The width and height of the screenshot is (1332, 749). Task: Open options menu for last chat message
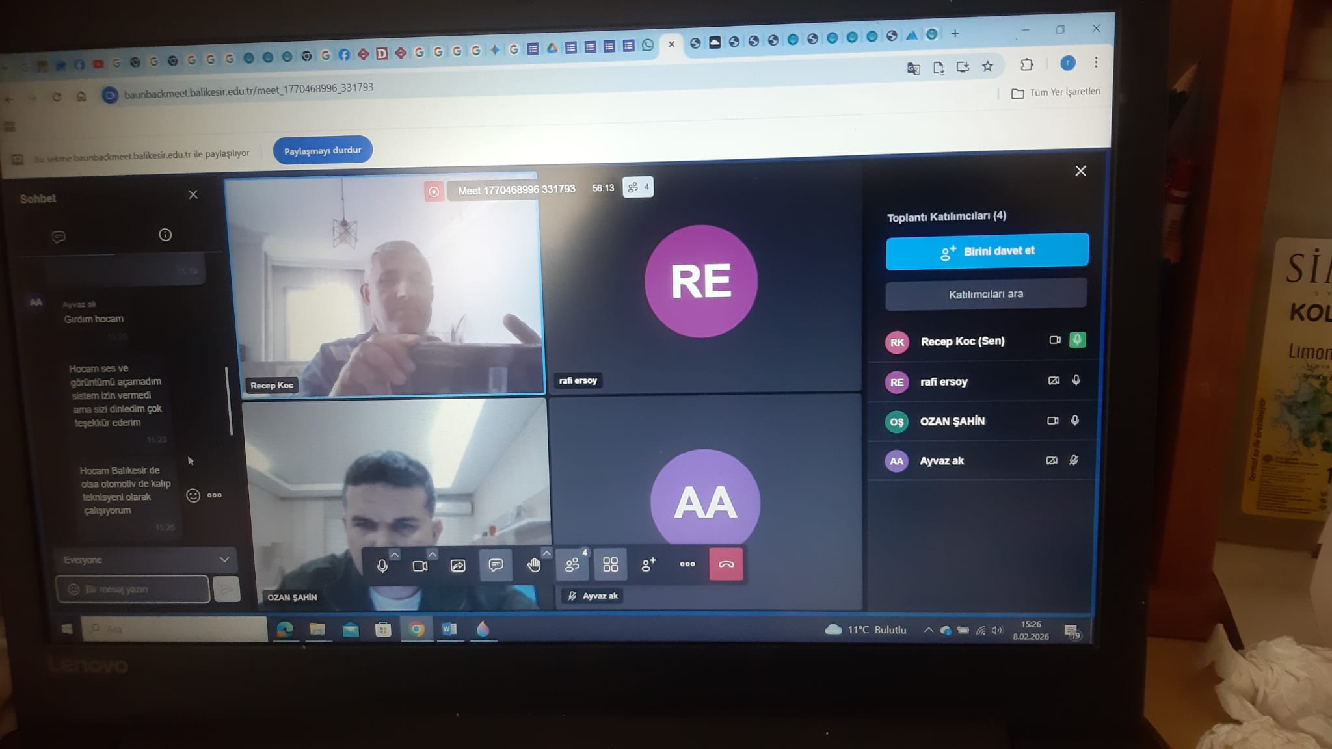215,495
